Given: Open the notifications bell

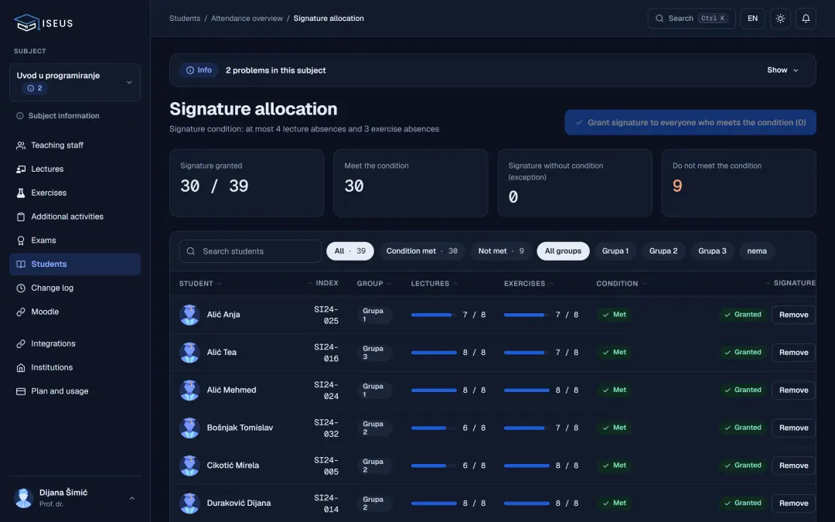Looking at the screenshot, I should (806, 19).
